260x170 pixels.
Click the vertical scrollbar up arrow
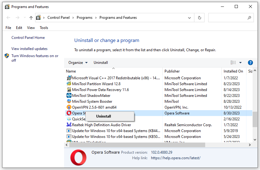tap(255, 71)
